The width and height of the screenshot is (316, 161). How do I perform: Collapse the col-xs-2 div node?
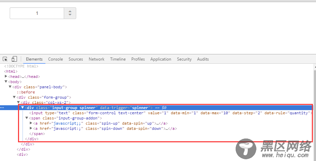click(18, 102)
